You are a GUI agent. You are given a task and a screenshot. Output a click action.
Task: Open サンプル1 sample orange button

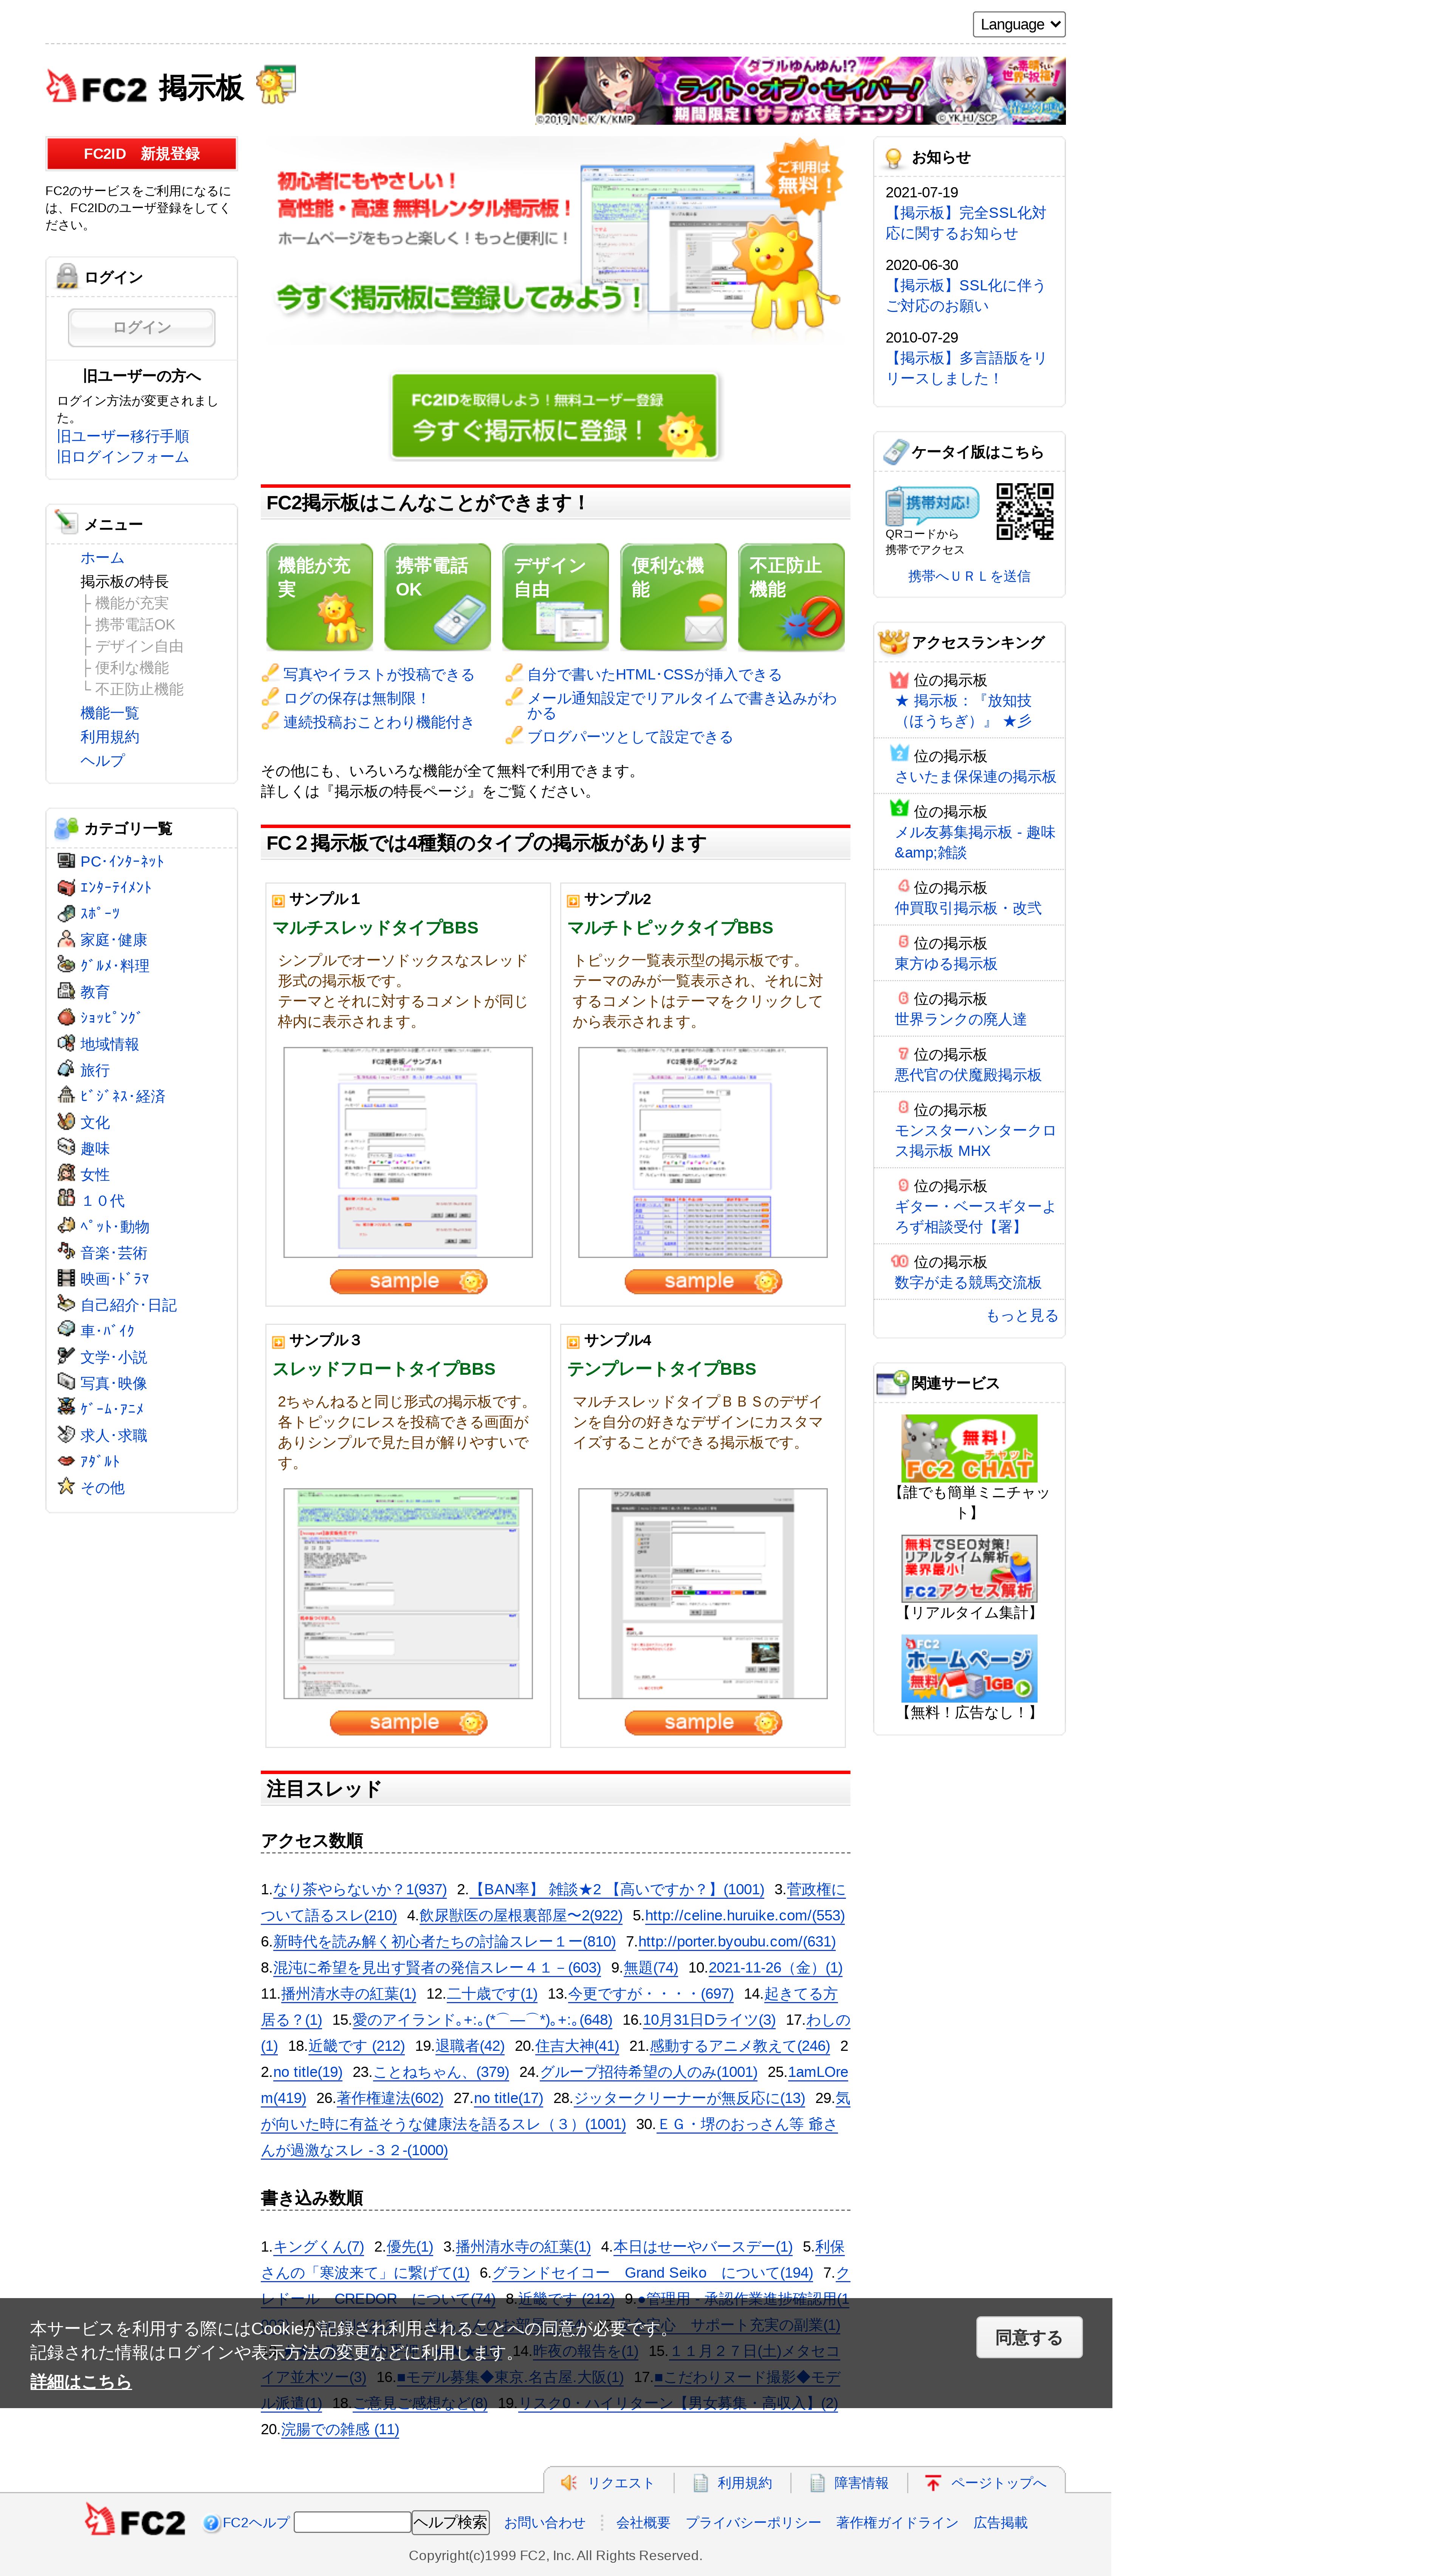pyautogui.click(x=408, y=1281)
